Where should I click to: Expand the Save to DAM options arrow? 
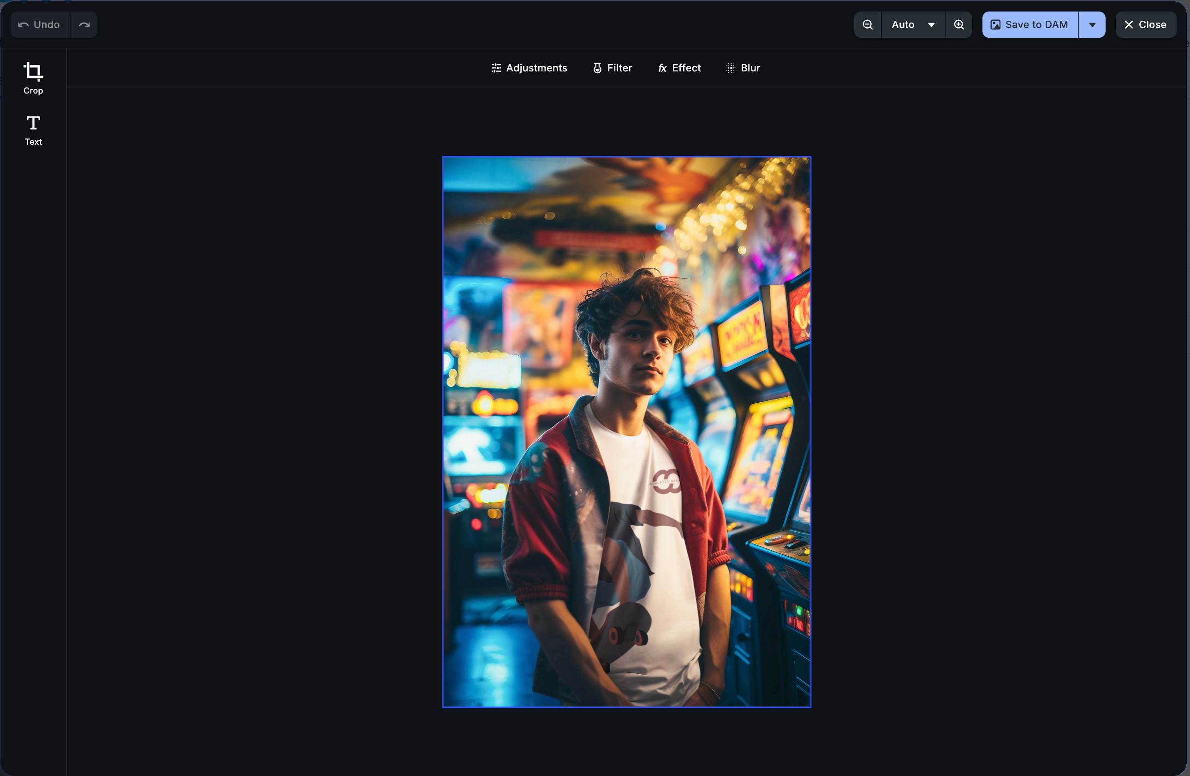point(1092,24)
